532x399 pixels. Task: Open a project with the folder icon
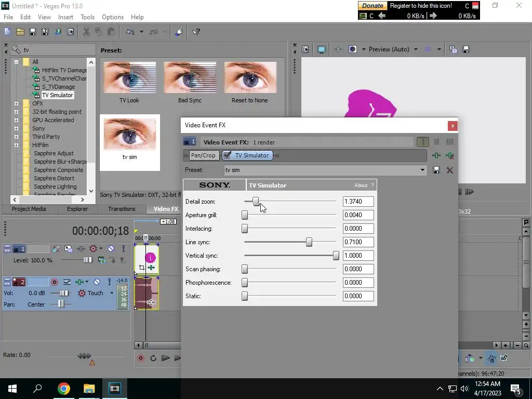pyautogui.click(x=20, y=32)
